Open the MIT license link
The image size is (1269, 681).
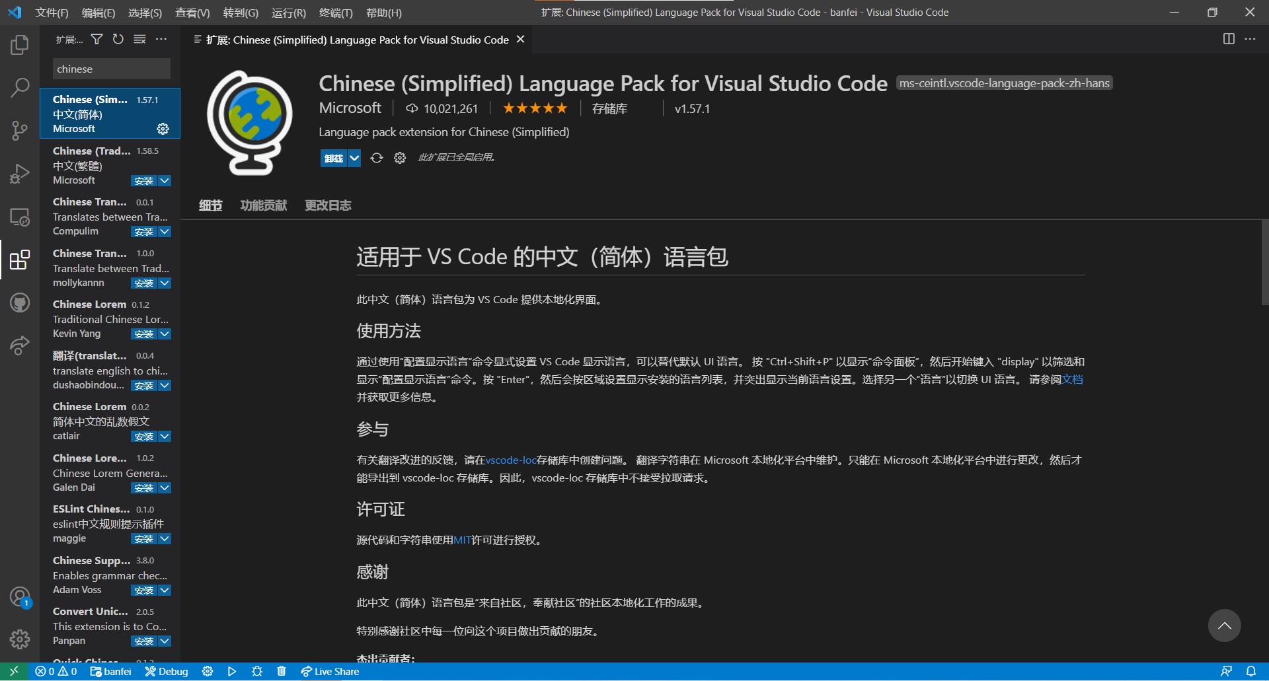point(462,540)
